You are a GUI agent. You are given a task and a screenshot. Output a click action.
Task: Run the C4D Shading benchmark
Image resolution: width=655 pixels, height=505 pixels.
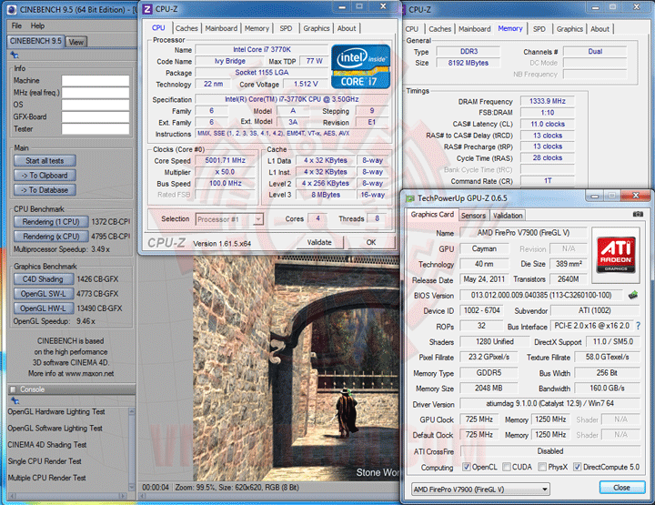(x=44, y=279)
